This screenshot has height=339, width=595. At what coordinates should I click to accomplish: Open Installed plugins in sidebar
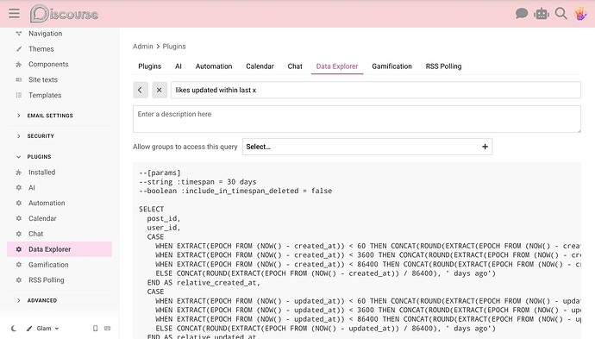41,173
